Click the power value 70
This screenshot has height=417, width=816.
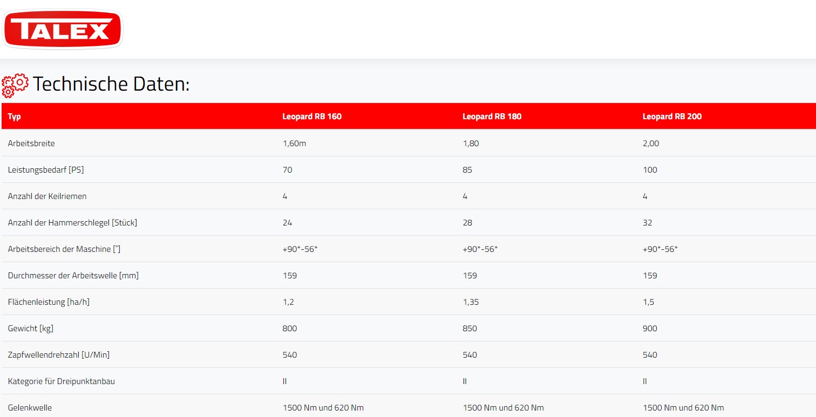tap(288, 170)
